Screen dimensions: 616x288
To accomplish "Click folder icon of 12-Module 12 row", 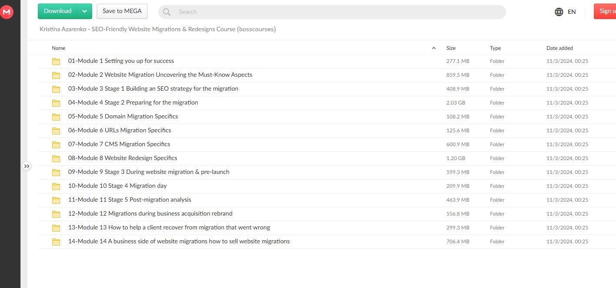I will tap(56, 214).
